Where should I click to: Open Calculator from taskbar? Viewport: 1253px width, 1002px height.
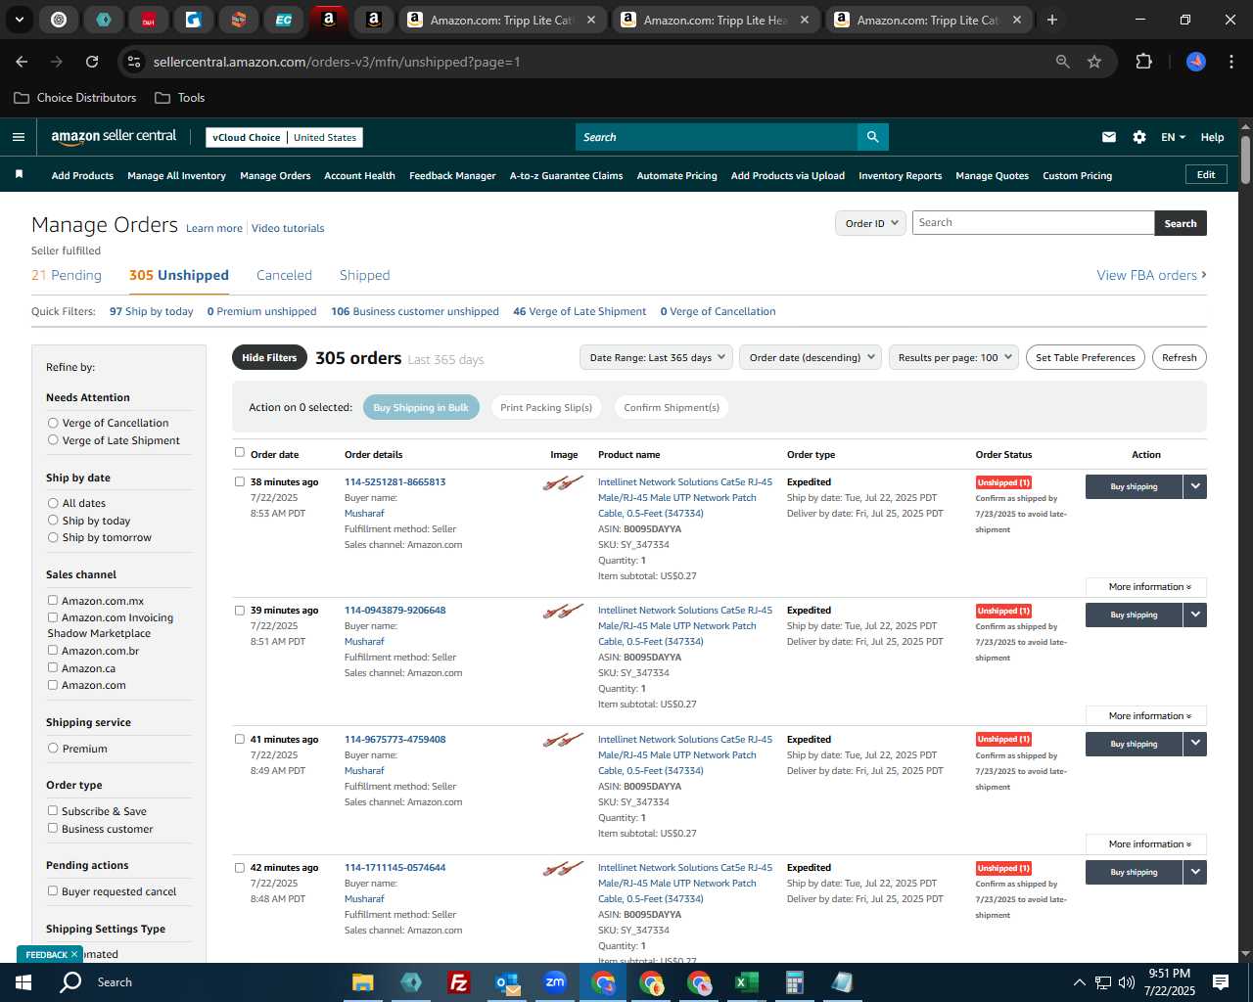tap(794, 982)
